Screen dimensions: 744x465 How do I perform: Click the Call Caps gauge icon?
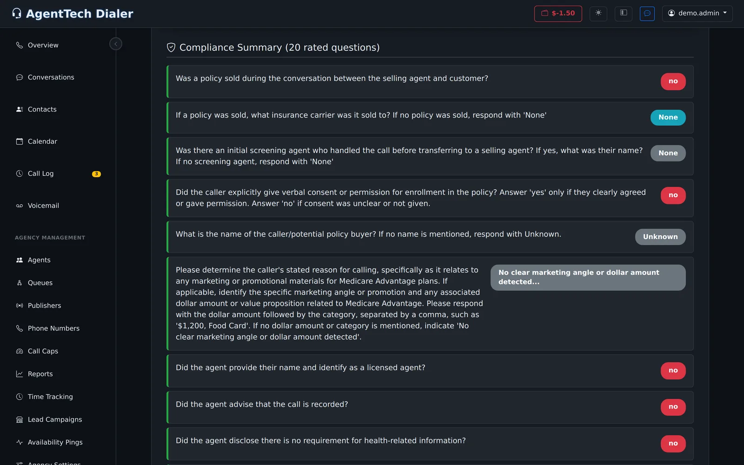(20, 351)
